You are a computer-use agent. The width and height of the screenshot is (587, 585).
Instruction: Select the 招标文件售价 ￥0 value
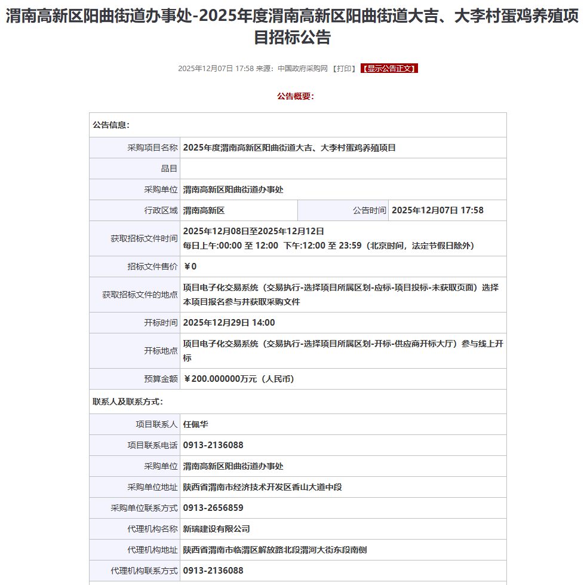tap(190, 267)
